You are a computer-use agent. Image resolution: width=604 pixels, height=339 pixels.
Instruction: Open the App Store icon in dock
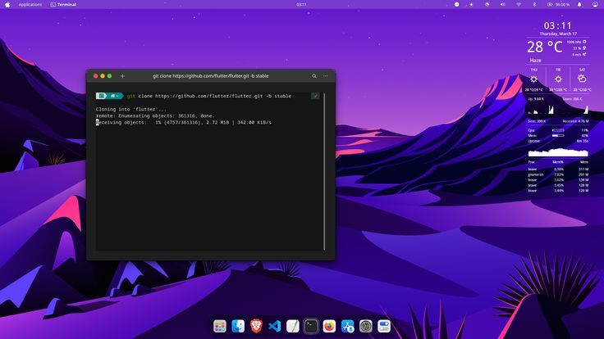pos(347,327)
